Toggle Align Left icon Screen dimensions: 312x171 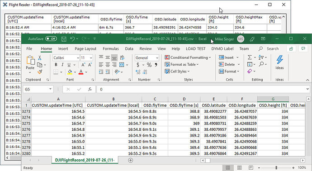pos(101,65)
